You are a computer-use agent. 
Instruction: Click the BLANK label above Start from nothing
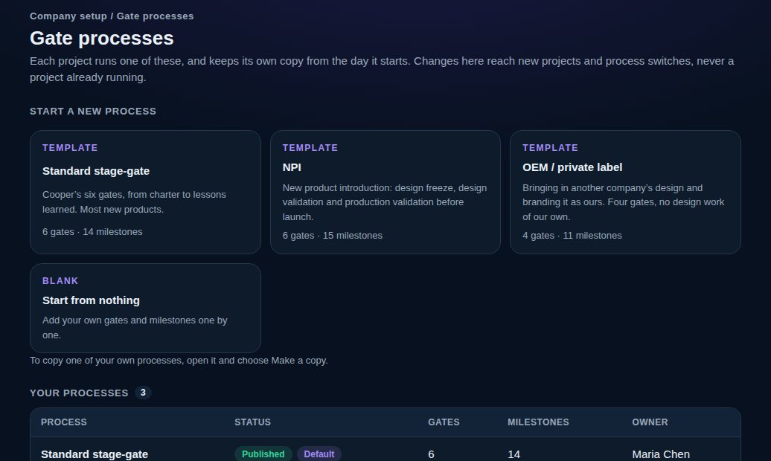coord(60,281)
